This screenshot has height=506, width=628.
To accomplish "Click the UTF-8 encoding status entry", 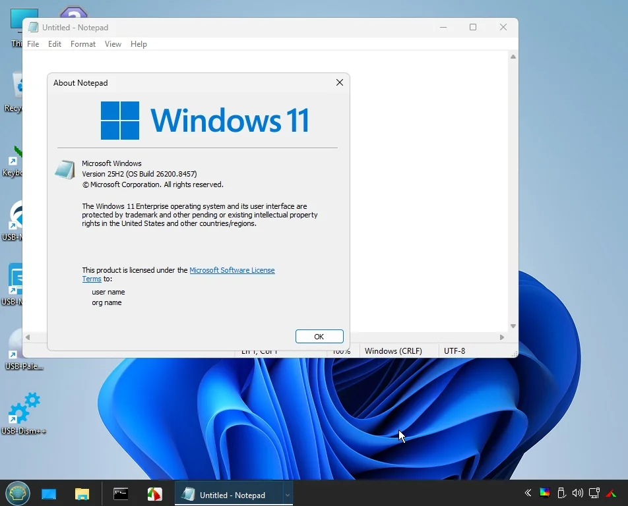I will point(455,351).
